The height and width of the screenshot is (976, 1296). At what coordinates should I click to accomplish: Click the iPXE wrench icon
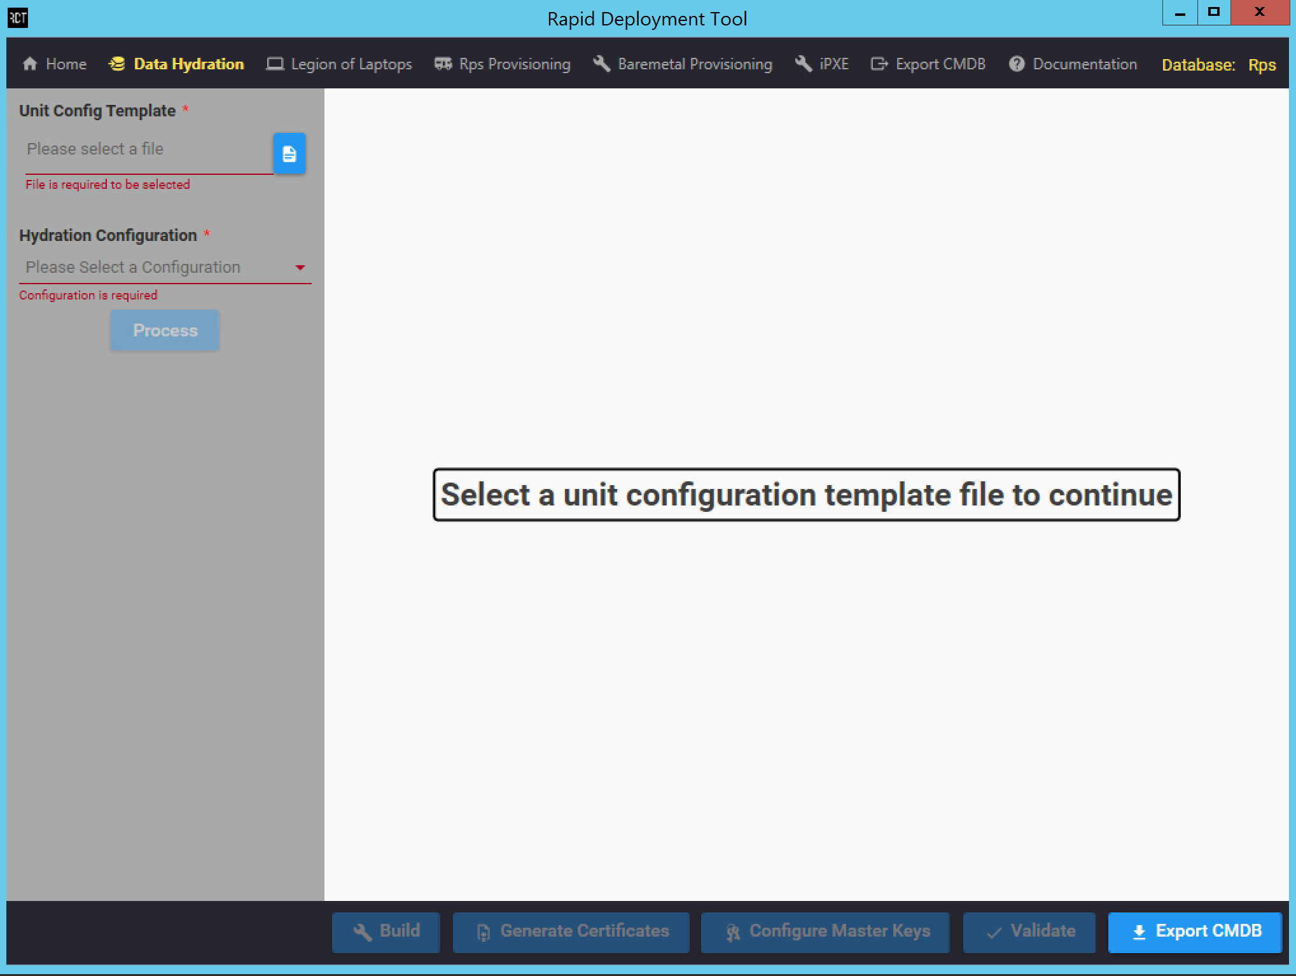[804, 64]
